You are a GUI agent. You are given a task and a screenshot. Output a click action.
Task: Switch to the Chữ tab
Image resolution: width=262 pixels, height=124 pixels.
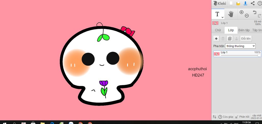[x=218, y=30]
